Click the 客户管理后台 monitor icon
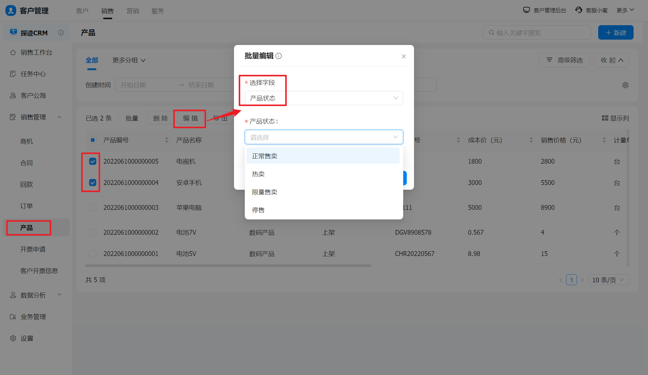Image resolution: width=648 pixels, height=375 pixels. pos(526,10)
